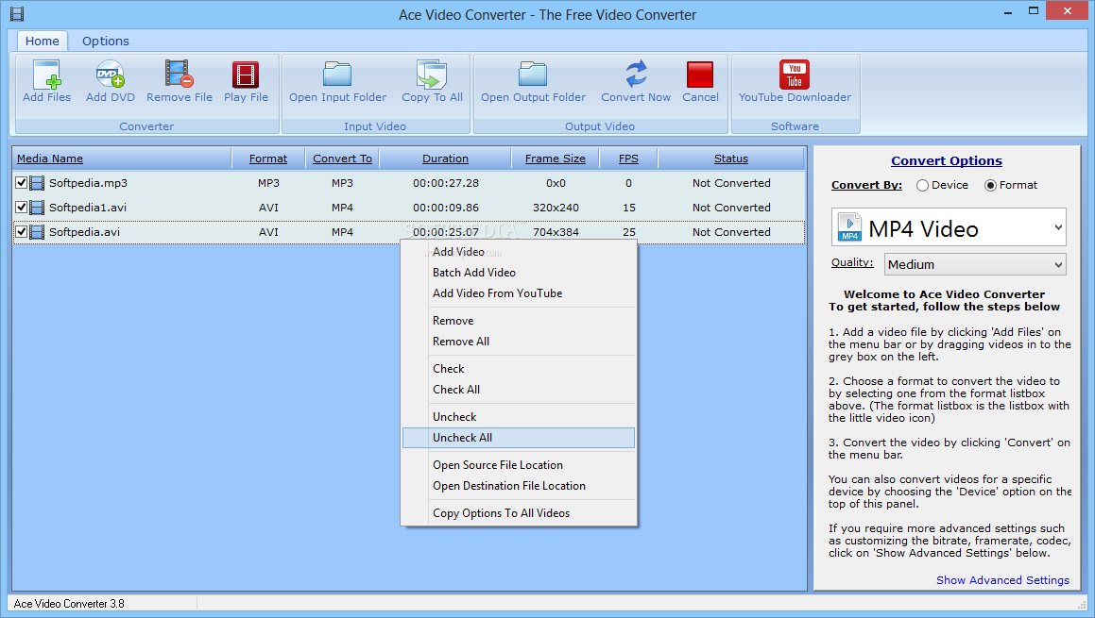Click the Copy To All icon

pos(432,75)
